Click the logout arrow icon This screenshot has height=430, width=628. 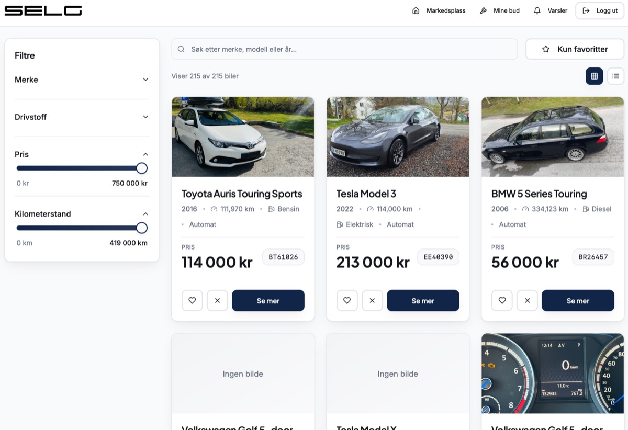[x=586, y=10]
